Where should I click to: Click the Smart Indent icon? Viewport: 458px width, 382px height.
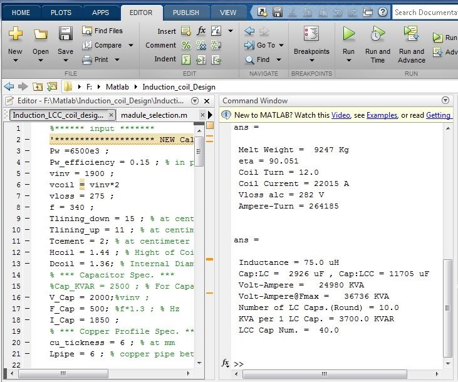pos(186,60)
